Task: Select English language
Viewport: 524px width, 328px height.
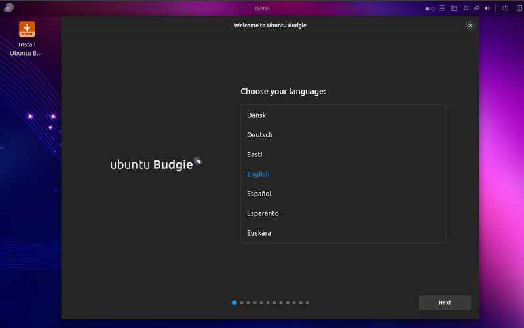Action: 343,174
